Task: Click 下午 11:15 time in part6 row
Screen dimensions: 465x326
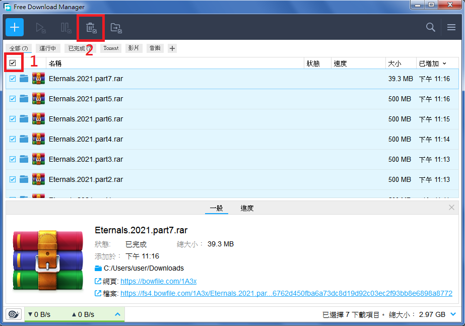Action: pyautogui.click(x=434, y=119)
